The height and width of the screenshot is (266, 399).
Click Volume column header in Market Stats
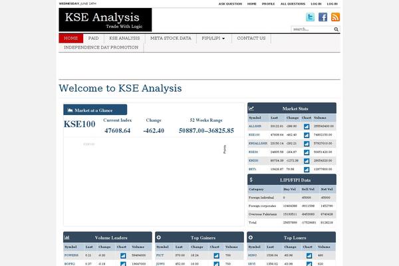click(320, 118)
